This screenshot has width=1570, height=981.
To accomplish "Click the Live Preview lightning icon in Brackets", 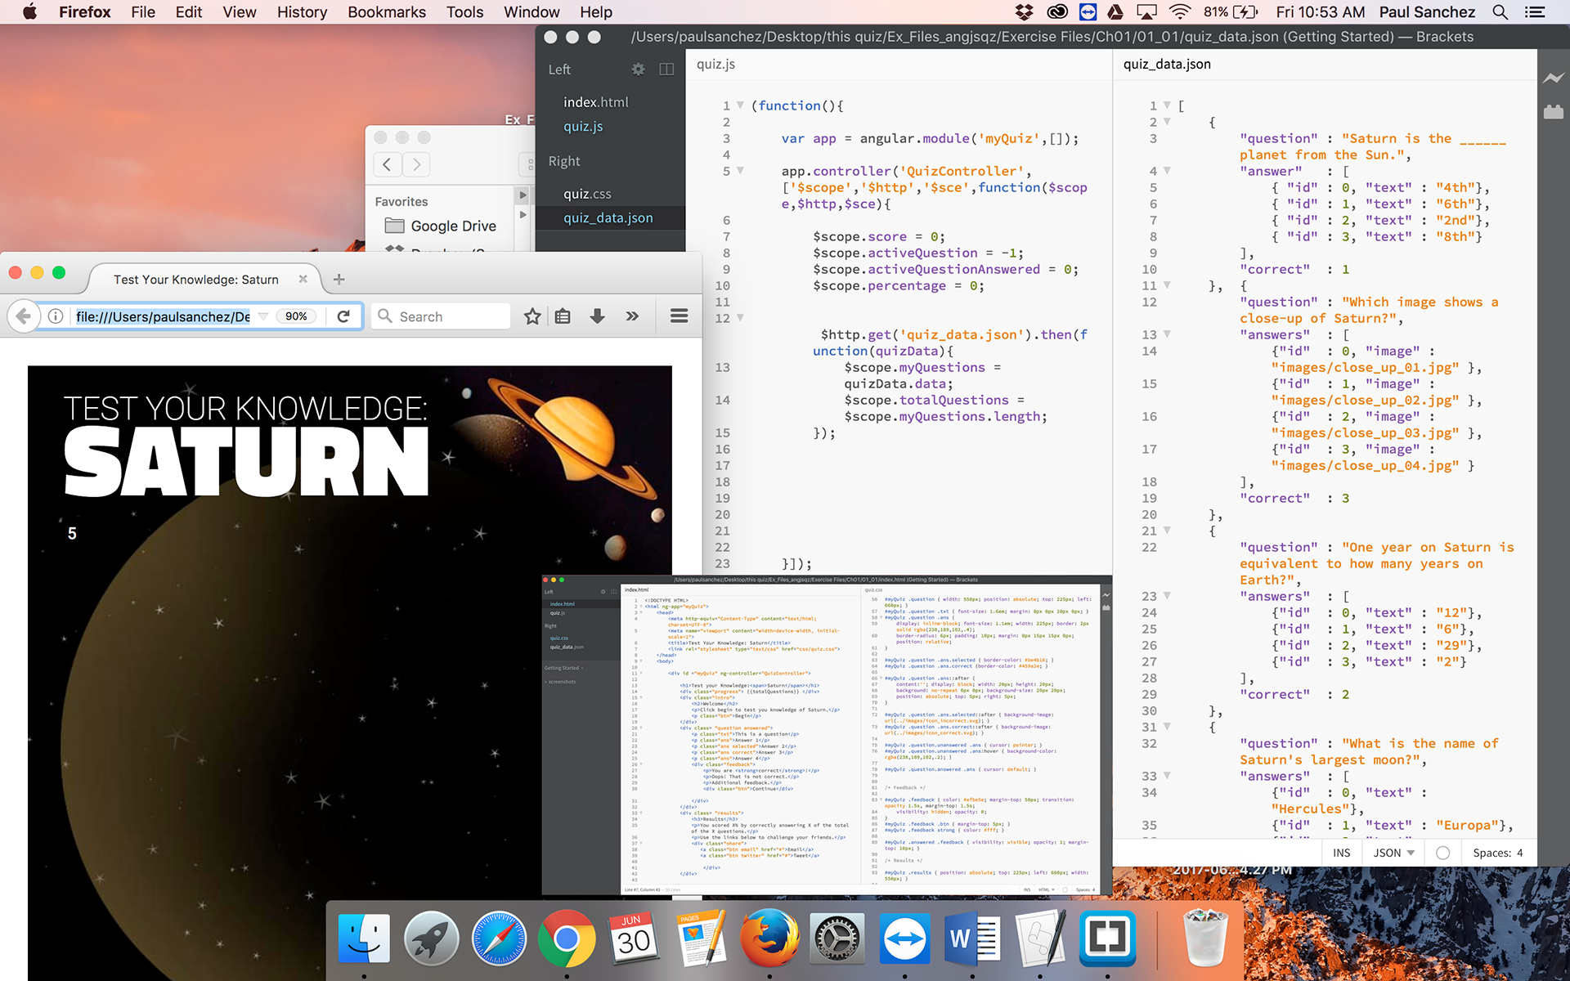I will point(1553,78).
